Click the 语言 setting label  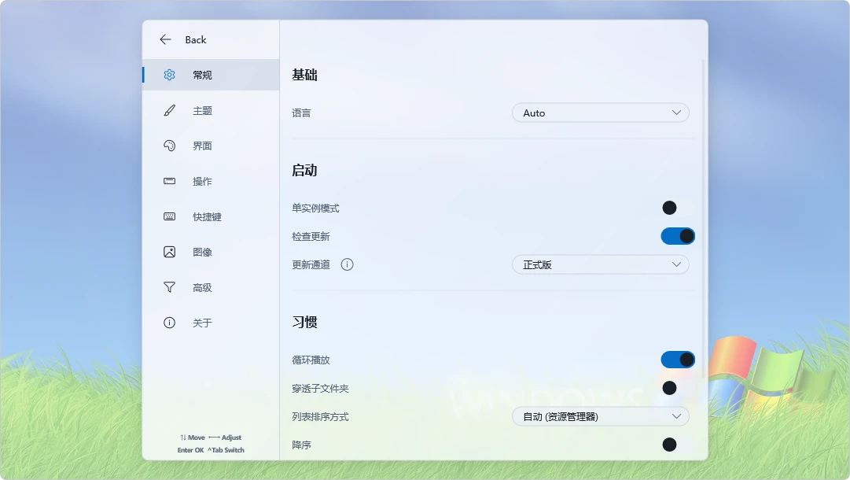301,113
